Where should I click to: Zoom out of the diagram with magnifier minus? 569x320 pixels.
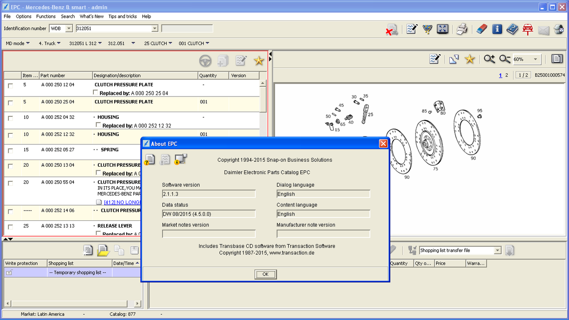coord(505,59)
